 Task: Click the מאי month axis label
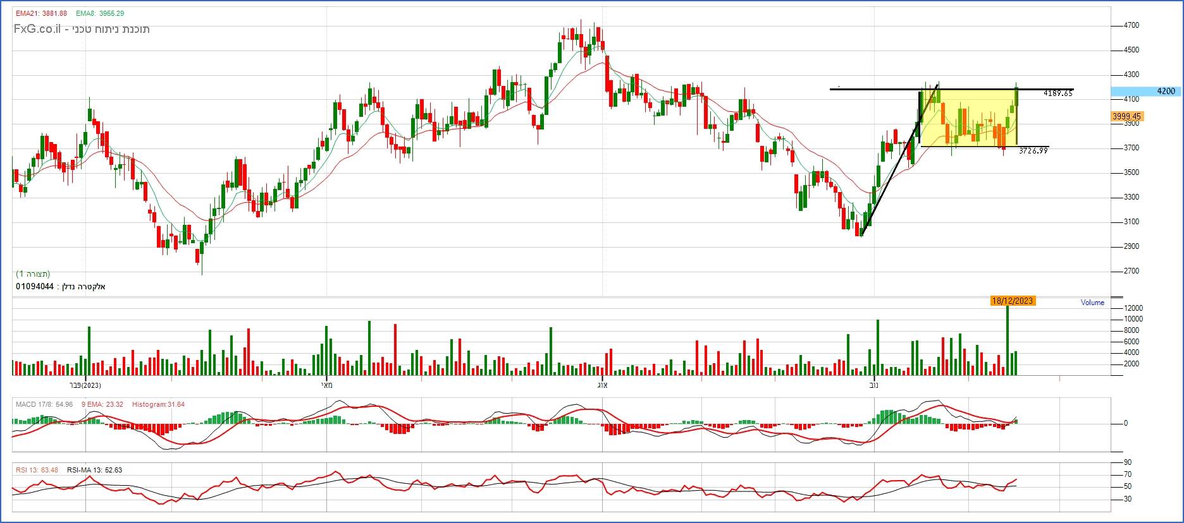pos(326,385)
